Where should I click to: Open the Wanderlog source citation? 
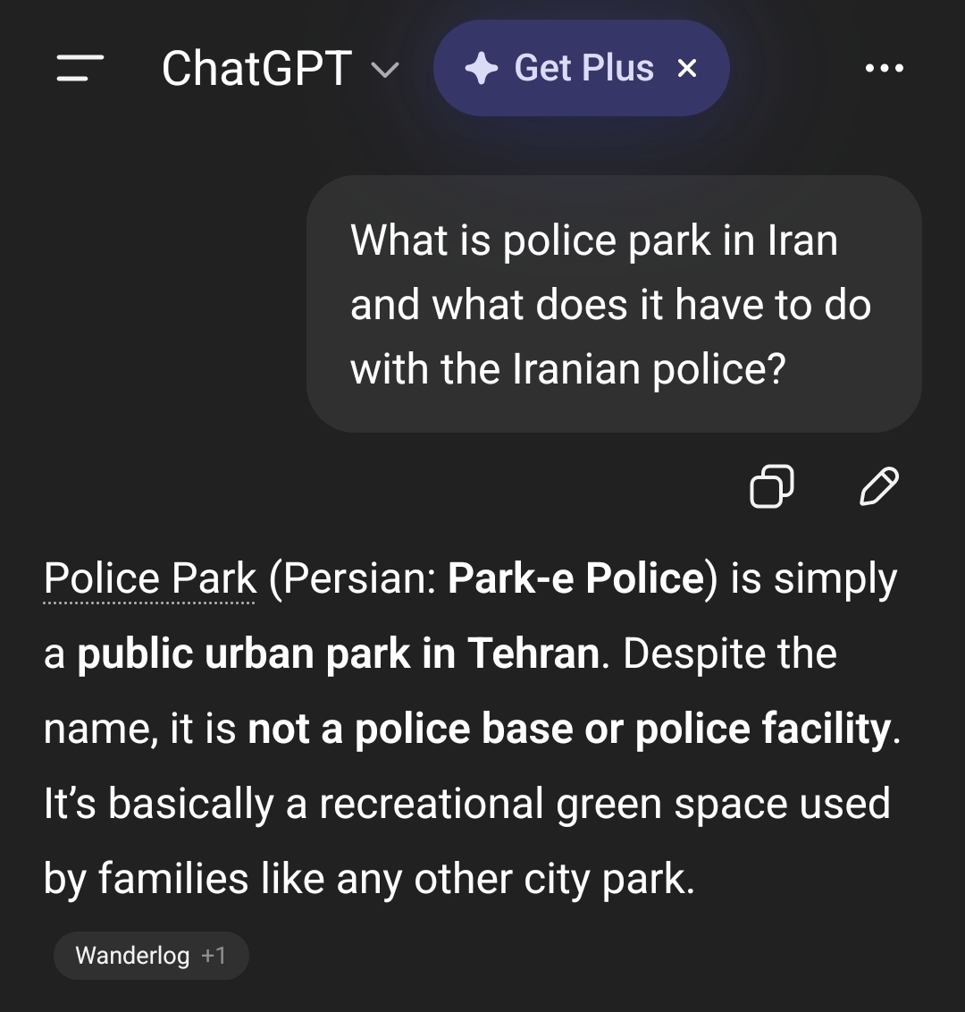click(x=132, y=956)
